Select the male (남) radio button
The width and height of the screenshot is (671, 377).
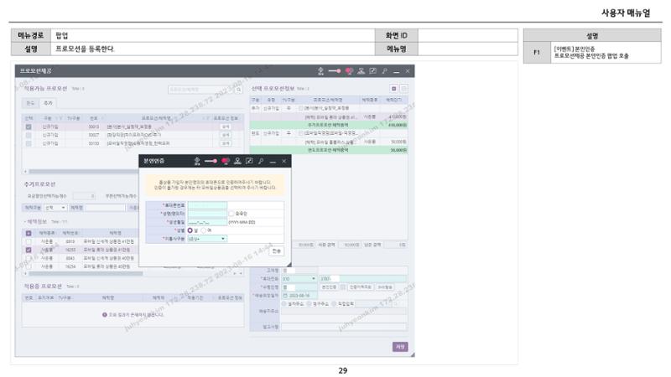tap(190, 230)
